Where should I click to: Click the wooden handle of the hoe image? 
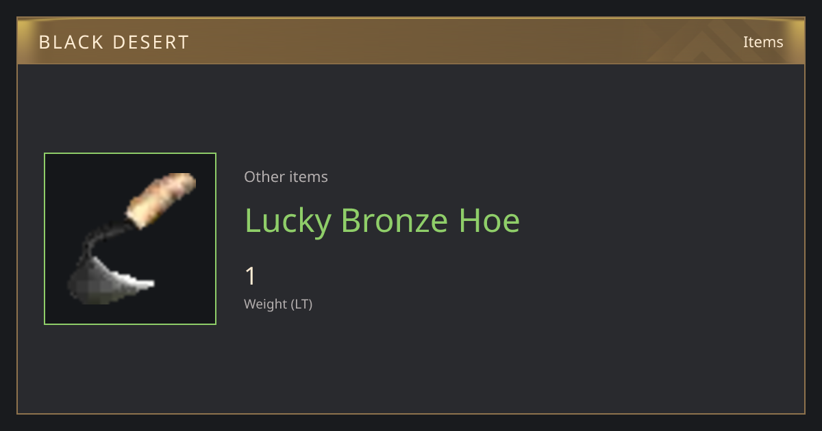tap(162, 200)
